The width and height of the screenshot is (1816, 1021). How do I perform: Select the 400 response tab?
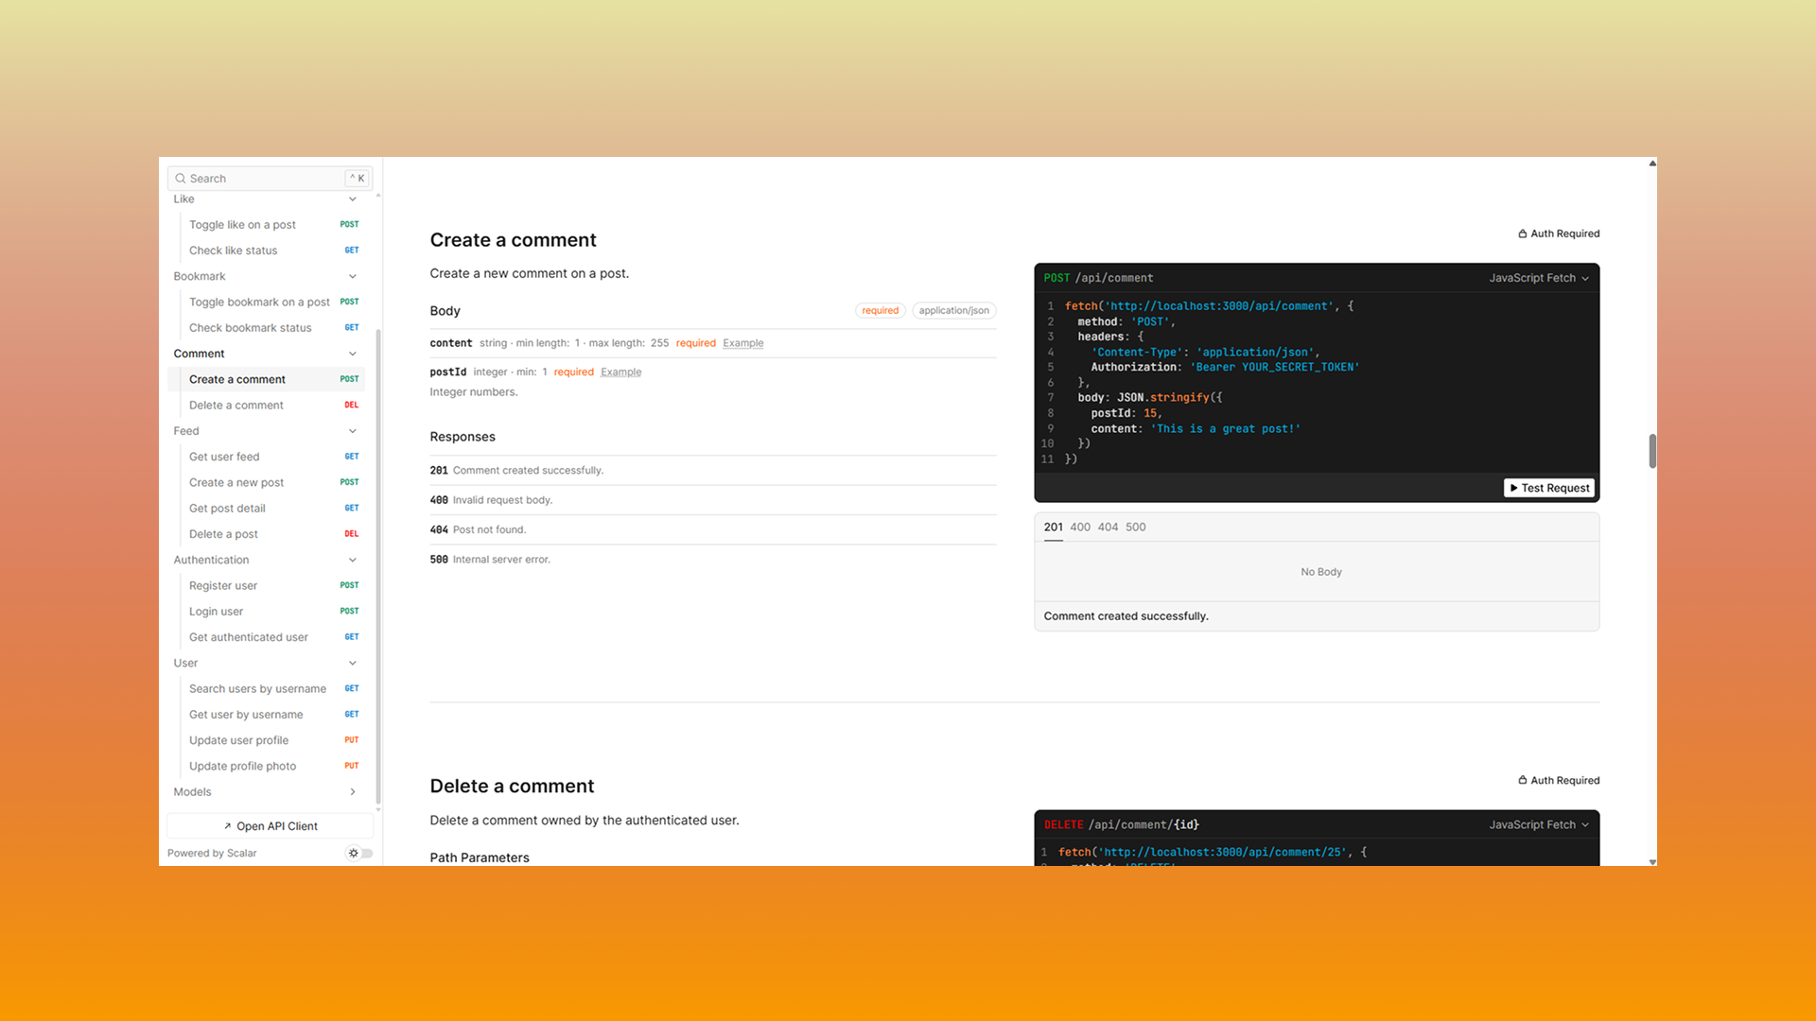(x=1080, y=528)
